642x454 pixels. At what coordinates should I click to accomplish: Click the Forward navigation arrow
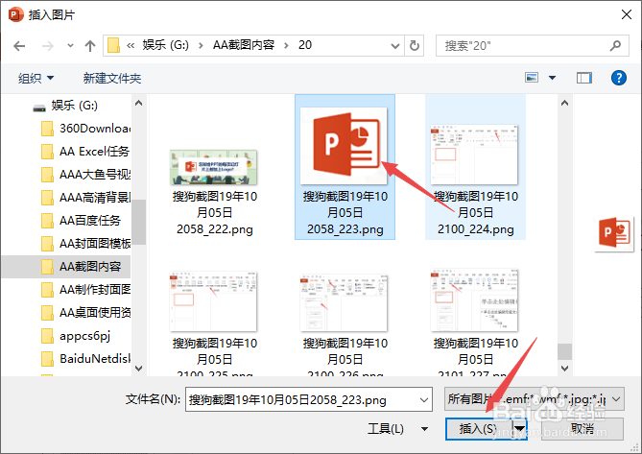point(48,46)
